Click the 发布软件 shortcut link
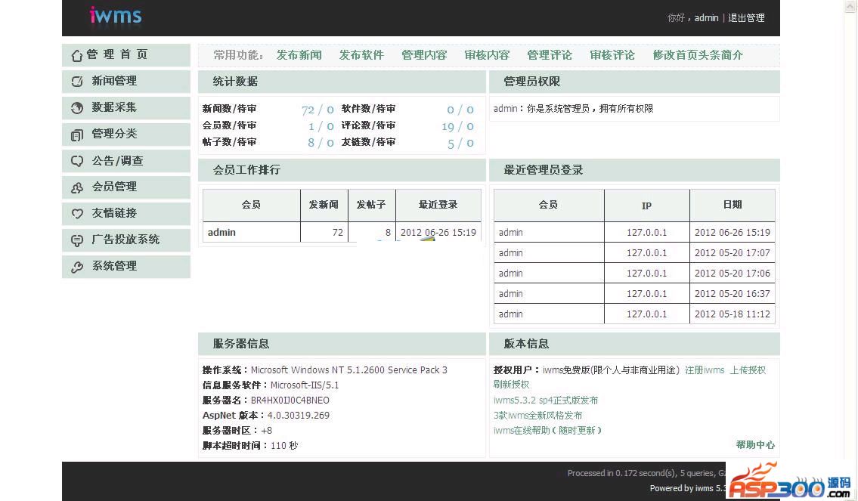This screenshot has height=501, width=858. [361, 55]
